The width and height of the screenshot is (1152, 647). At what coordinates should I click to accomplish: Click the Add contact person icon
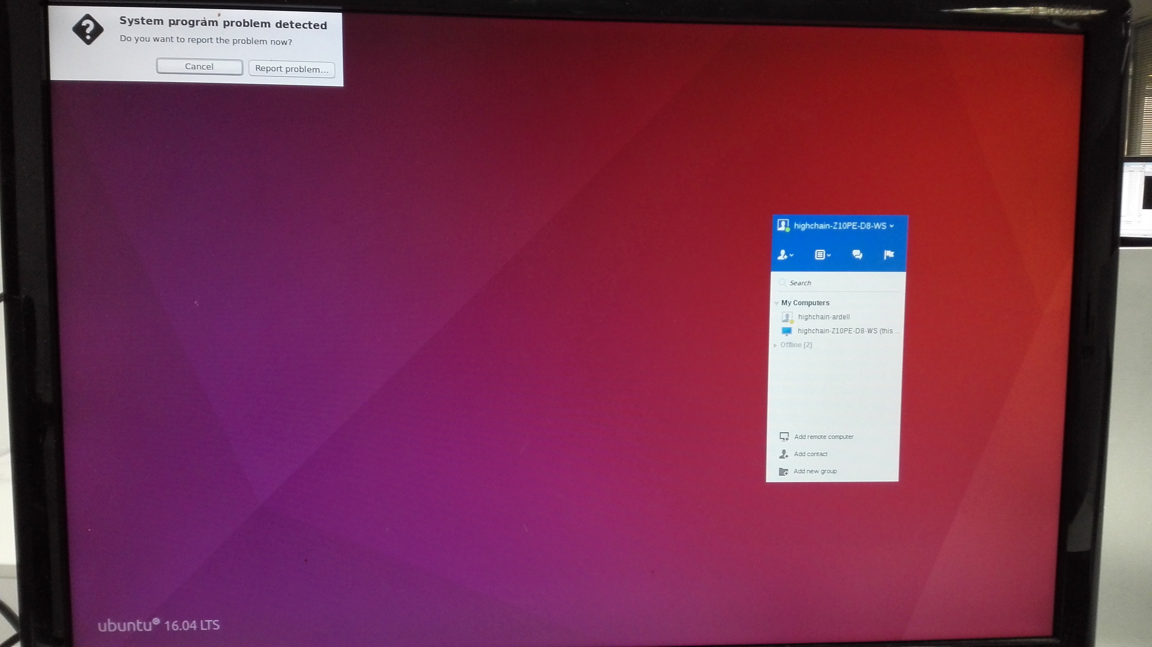pos(783,454)
